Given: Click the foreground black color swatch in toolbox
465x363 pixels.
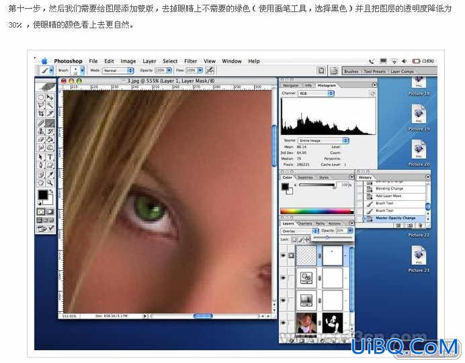Looking at the screenshot, I should (x=43, y=195).
